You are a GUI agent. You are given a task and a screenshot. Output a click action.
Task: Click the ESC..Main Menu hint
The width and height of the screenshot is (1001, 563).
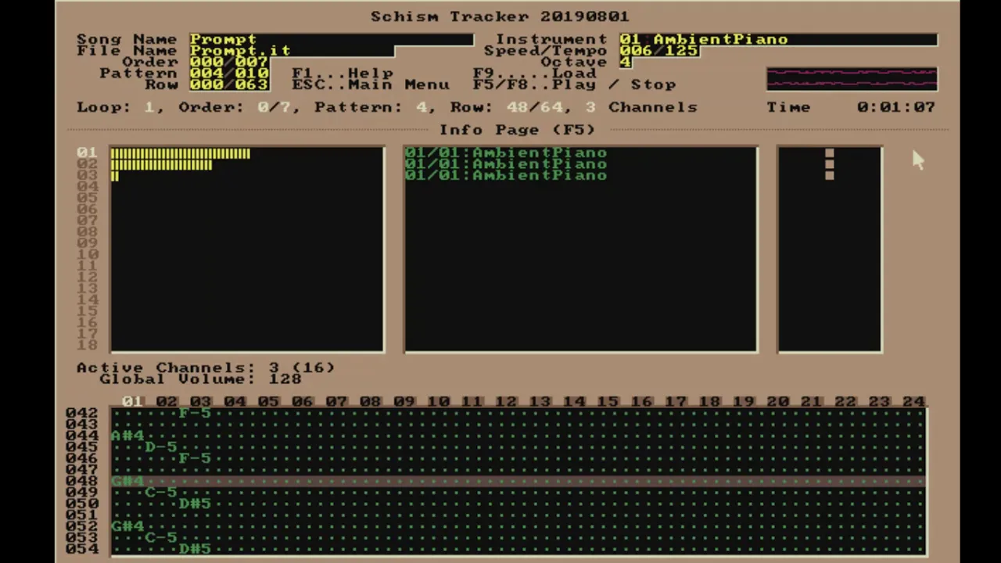click(371, 84)
